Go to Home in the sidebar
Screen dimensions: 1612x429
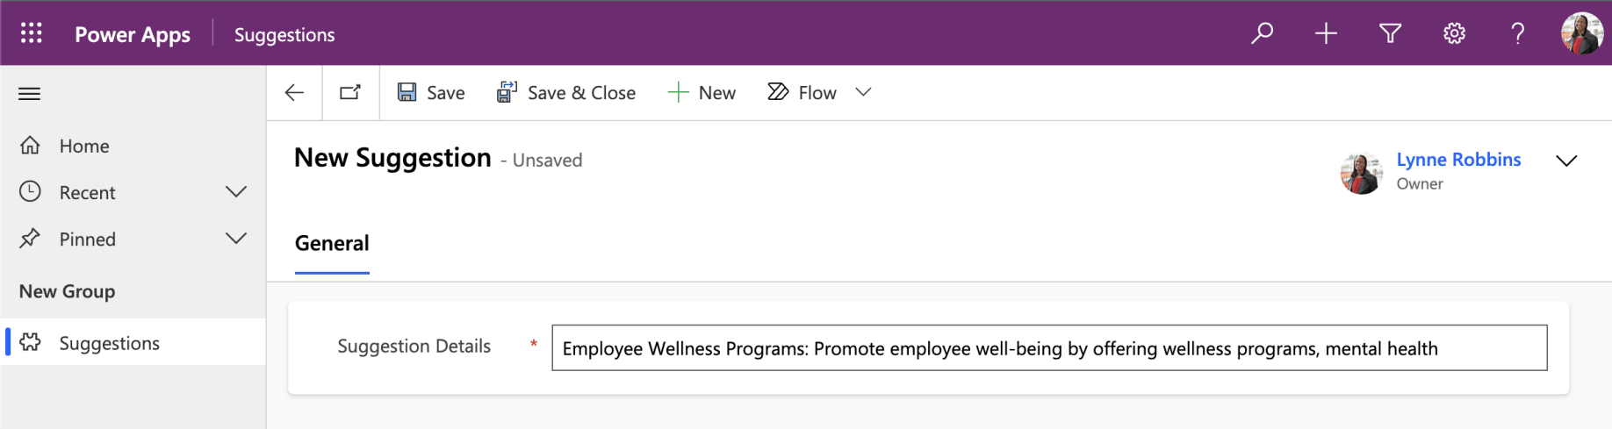coord(84,146)
